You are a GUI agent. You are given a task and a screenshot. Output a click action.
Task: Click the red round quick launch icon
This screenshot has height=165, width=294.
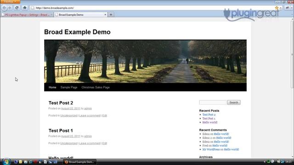pos(35,162)
